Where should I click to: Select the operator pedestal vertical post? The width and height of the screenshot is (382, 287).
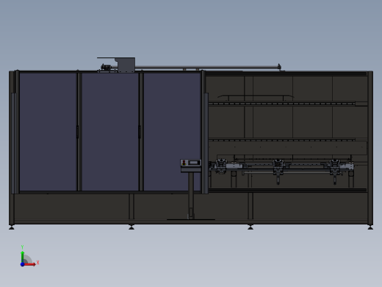coord(191,196)
